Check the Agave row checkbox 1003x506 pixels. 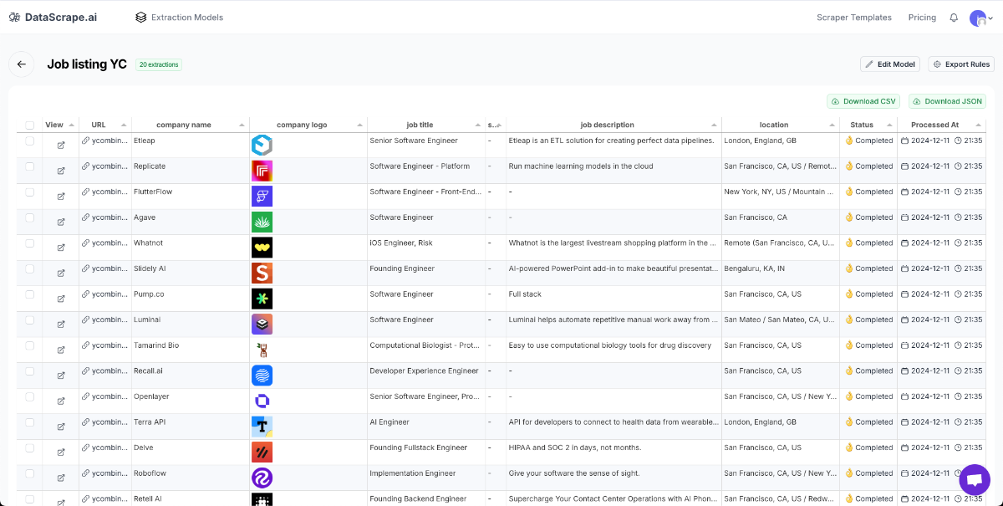30,217
